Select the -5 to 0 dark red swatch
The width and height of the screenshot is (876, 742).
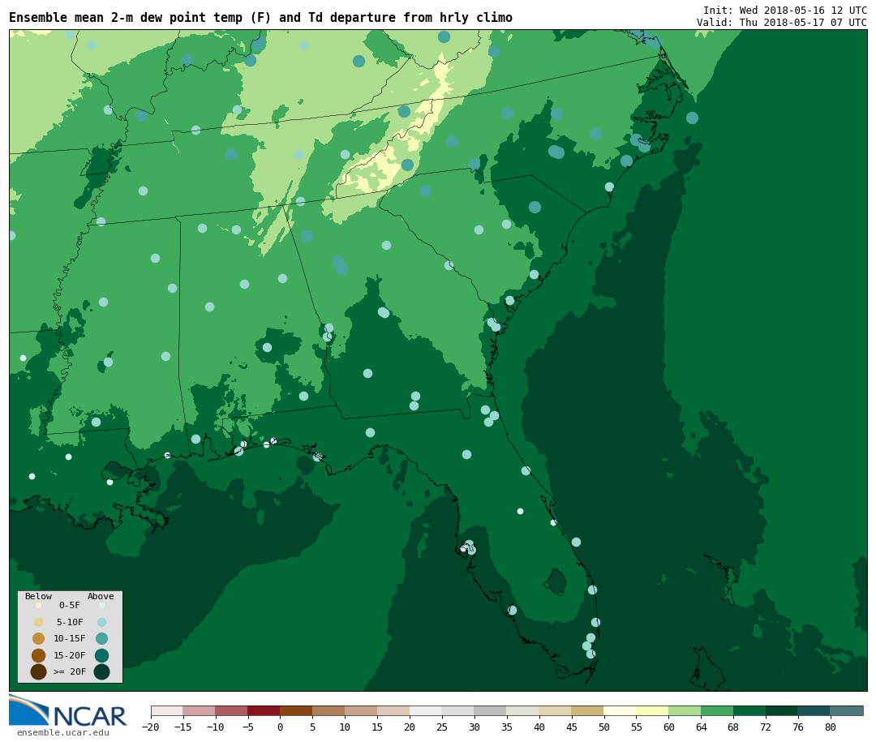[264, 710]
